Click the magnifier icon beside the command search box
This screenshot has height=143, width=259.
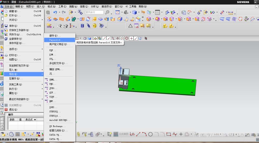[x=107, y=12]
